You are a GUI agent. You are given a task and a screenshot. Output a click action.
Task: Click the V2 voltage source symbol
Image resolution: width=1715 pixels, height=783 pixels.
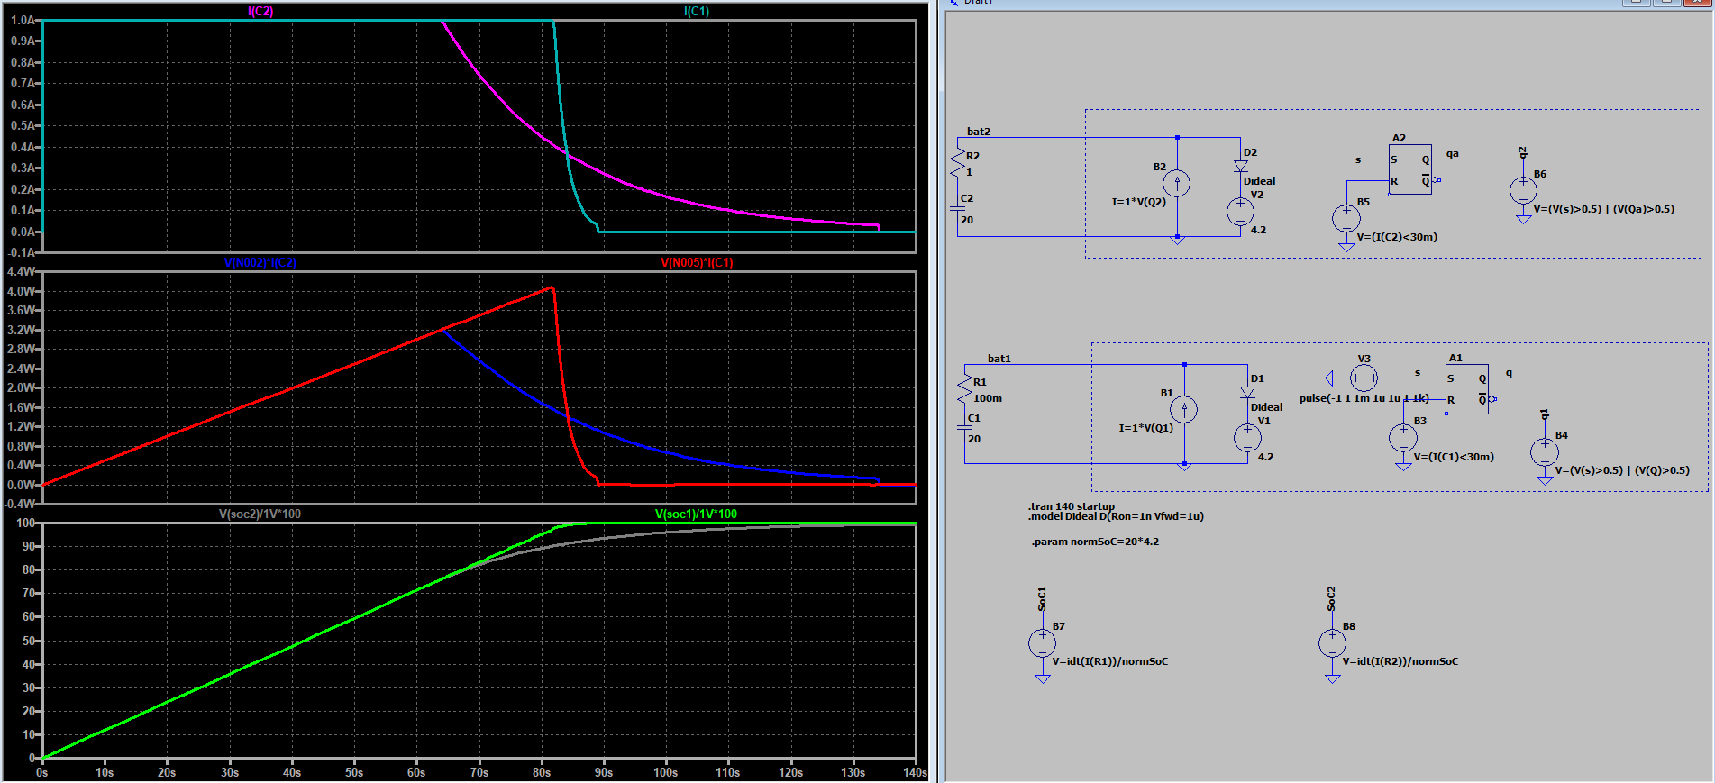pos(1241,212)
